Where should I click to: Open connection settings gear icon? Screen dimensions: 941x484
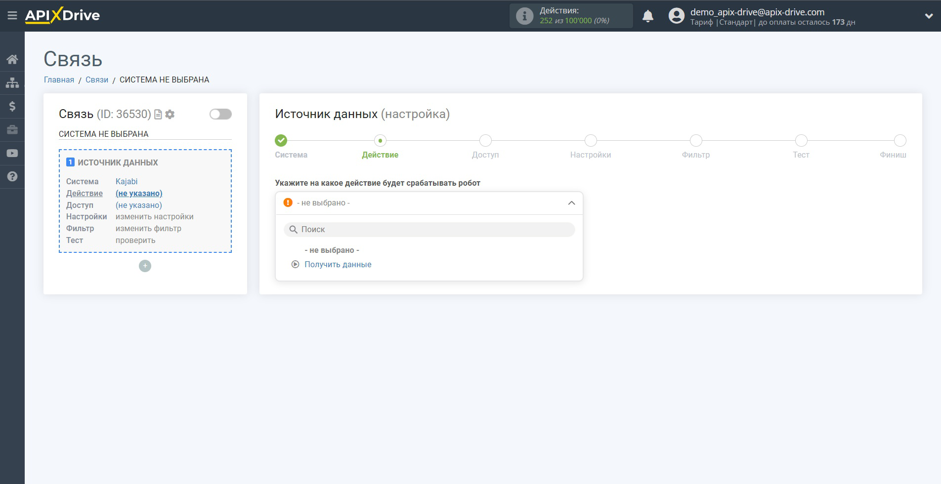pyautogui.click(x=170, y=115)
